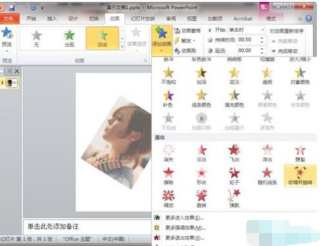
Task: Select highlighted 淡出 in the ribbon gallery
Action: pyautogui.click(x=102, y=38)
